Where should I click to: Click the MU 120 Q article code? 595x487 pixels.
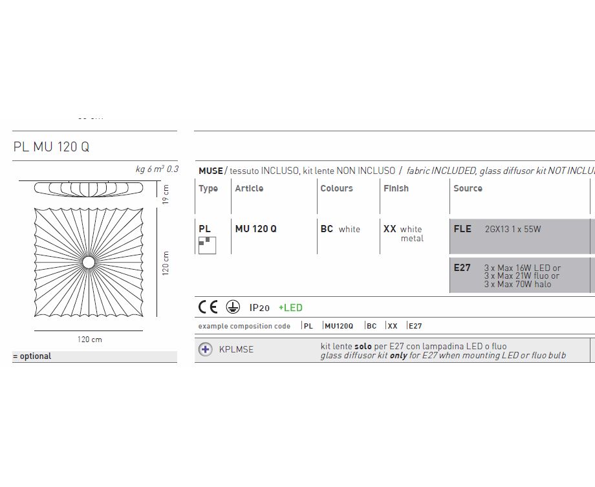click(x=255, y=229)
